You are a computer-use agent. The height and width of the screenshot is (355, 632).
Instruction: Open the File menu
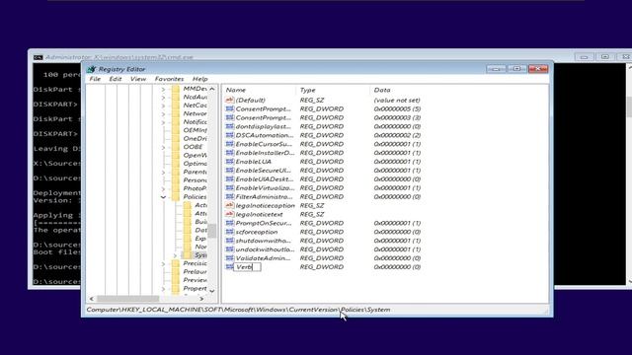pos(95,79)
